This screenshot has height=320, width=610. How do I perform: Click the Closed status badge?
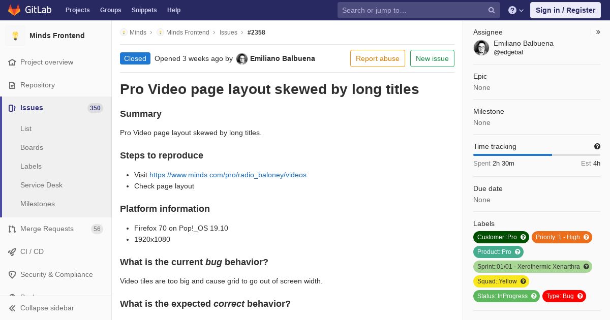click(x=135, y=58)
